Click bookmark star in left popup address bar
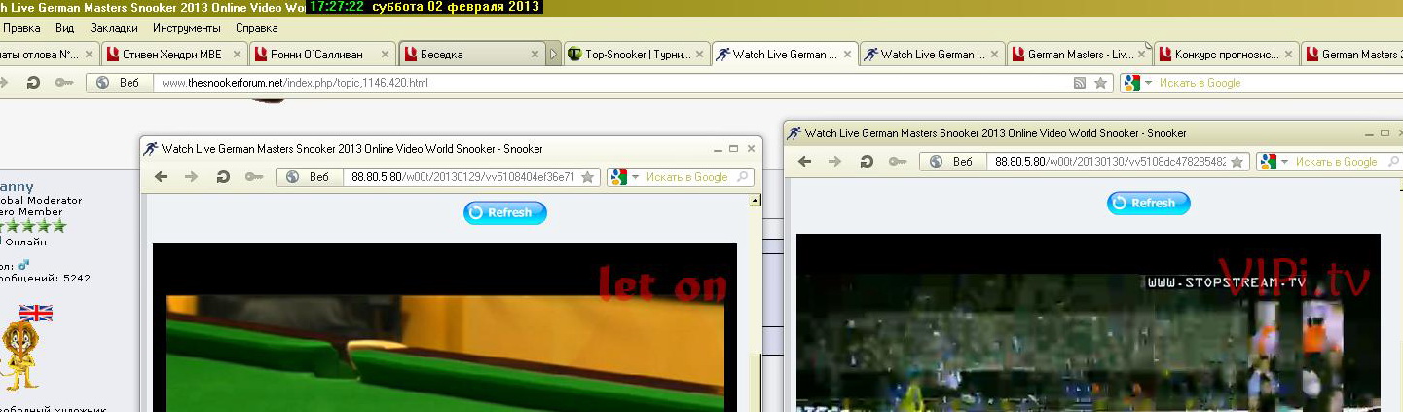 (587, 177)
